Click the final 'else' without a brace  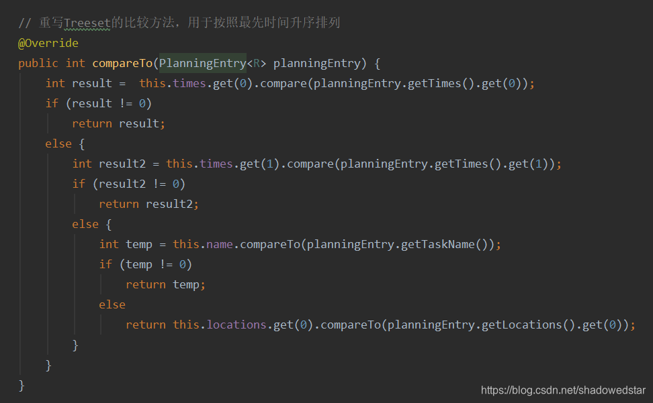tap(112, 304)
